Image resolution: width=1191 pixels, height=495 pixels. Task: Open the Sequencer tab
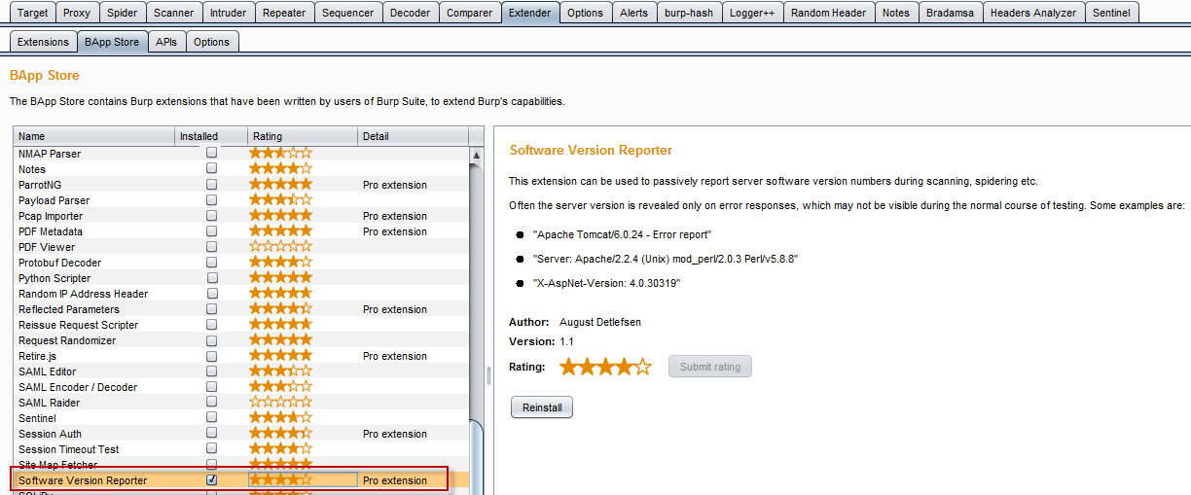point(347,13)
